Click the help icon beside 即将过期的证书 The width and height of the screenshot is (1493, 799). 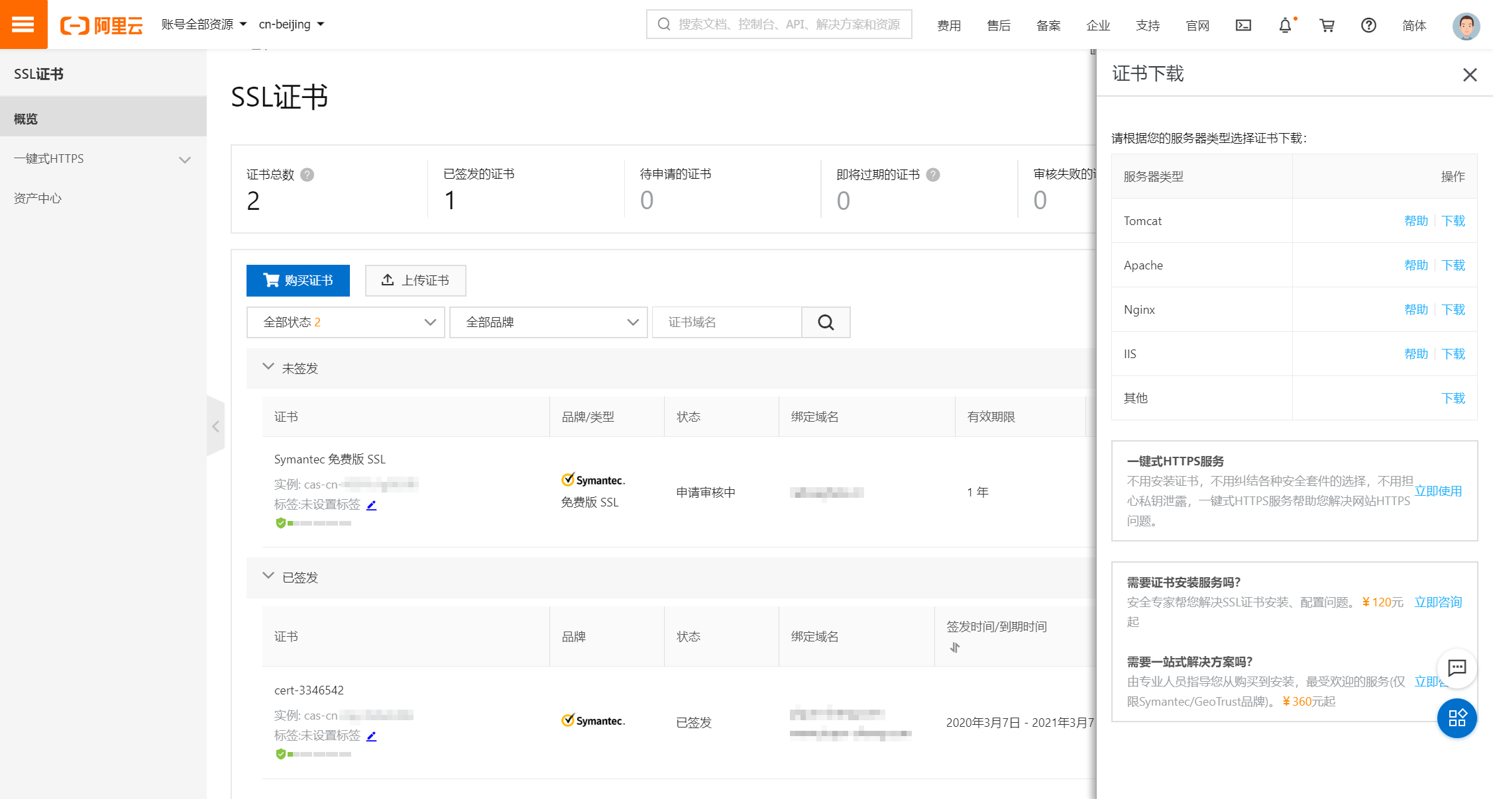pyautogui.click(x=933, y=175)
